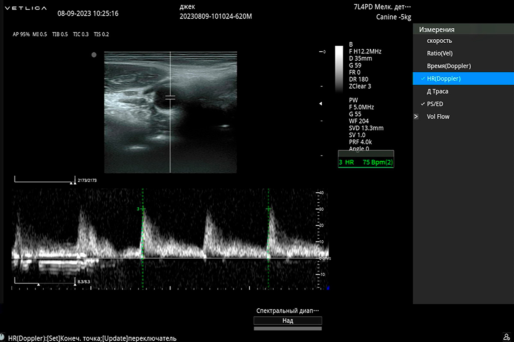Select the Время(Doppler) measurement
514x342 pixels.
pos(448,66)
